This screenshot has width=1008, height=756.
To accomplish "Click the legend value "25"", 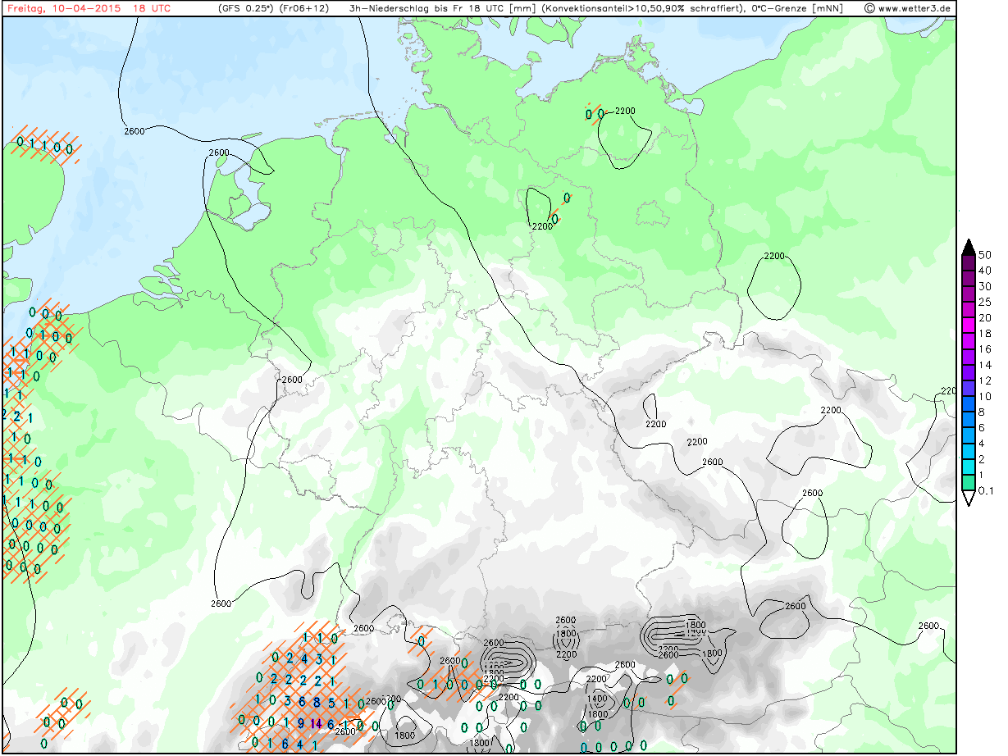I will click(x=985, y=302).
